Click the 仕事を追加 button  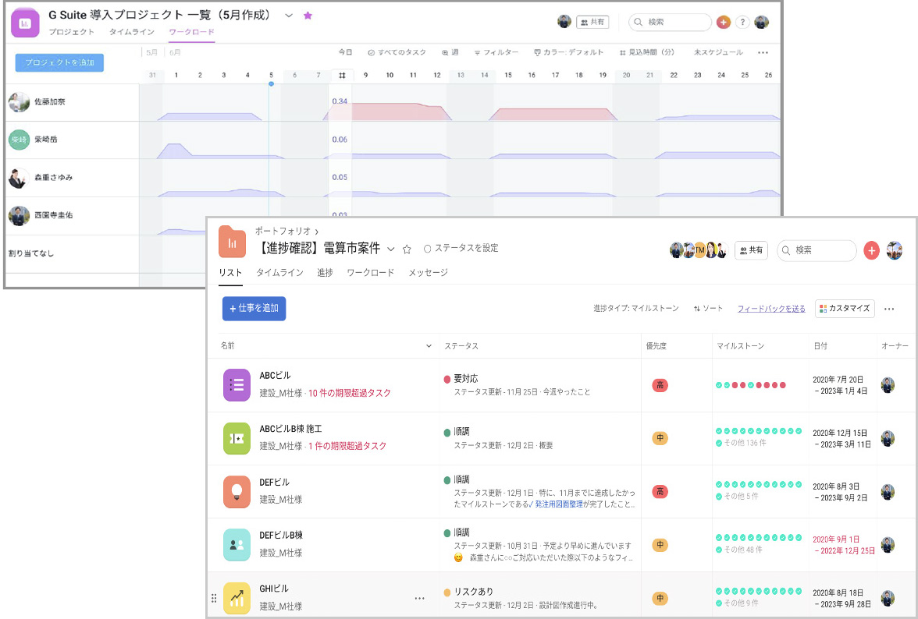[x=254, y=309]
